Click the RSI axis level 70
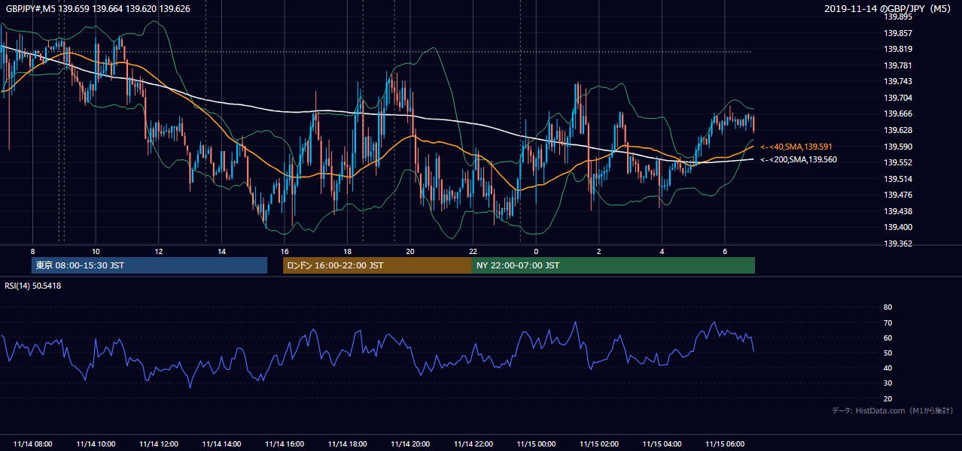The height and width of the screenshot is (451, 962). (x=887, y=322)
